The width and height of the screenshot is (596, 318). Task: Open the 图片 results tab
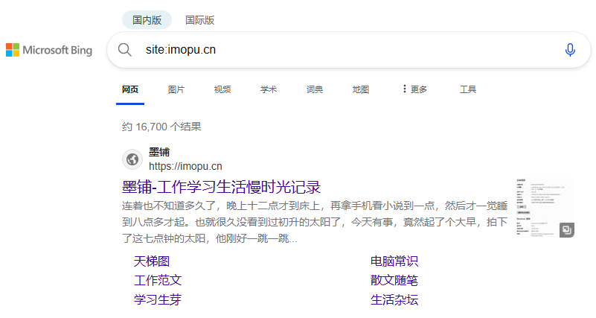coord(176,89)
